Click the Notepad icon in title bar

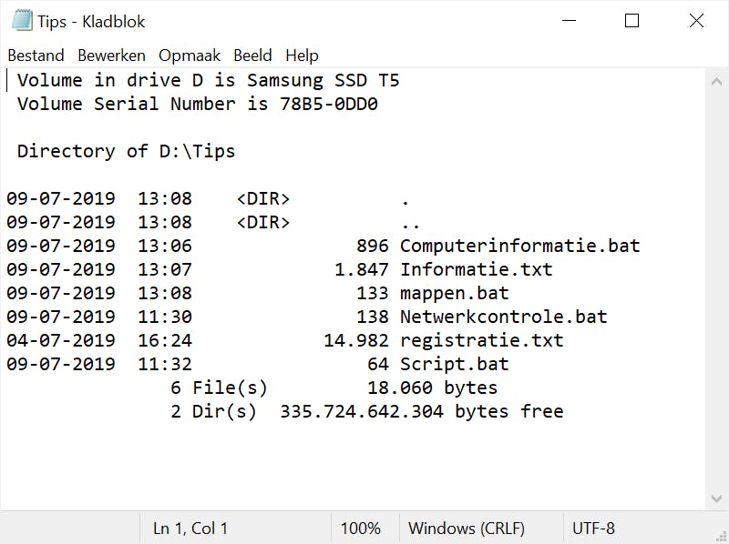pyautogui.click(x=22, y=21)
